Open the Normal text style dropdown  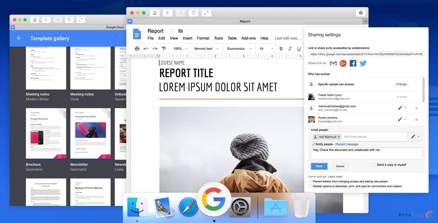tap(206, 48)
